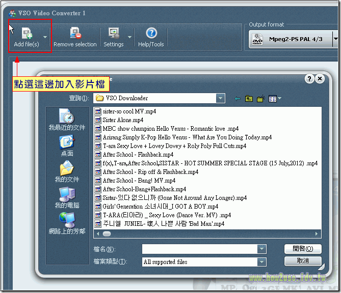Close the file open dialog

pos(320,79)
